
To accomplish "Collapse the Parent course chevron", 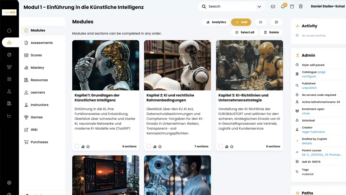I will click(297, 152).
